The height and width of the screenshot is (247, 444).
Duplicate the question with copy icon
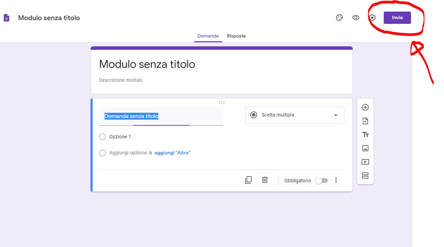point(248,180)
